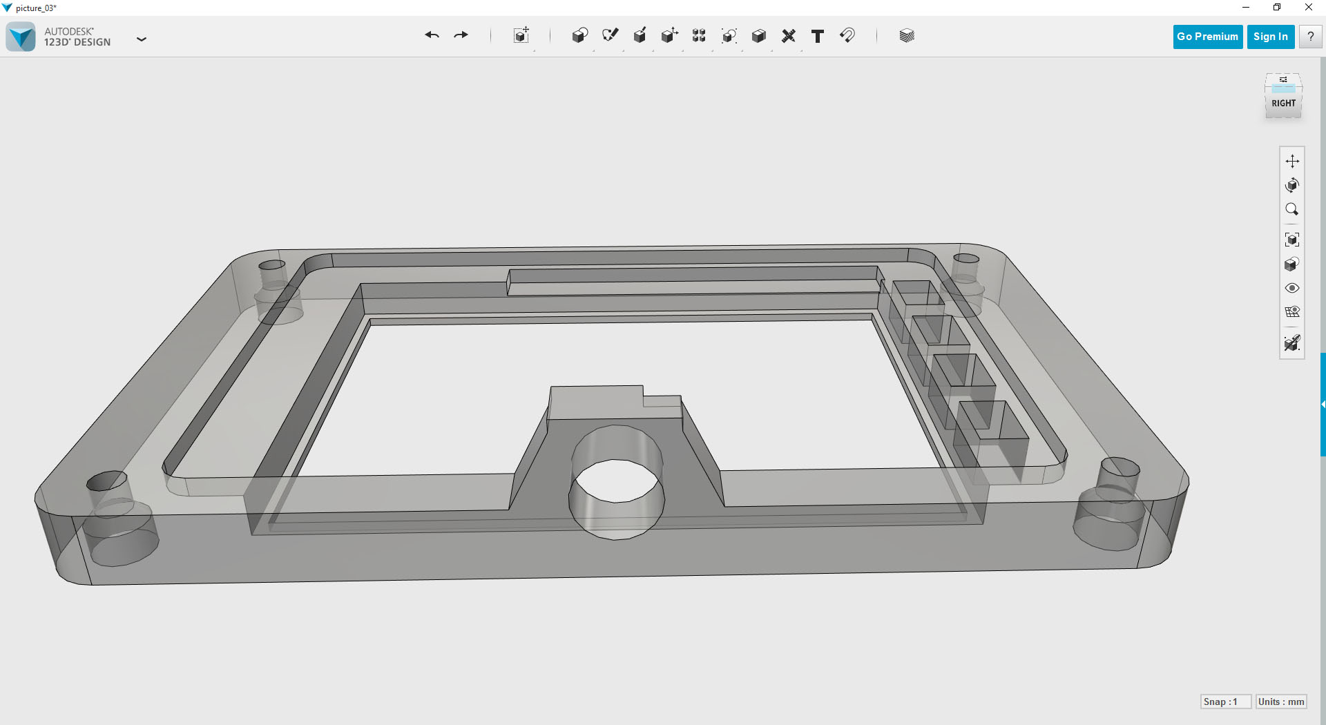The width and height of the screenshot is (1326, 725).
Task: Select the Text tool
Action: coord(818,36)
